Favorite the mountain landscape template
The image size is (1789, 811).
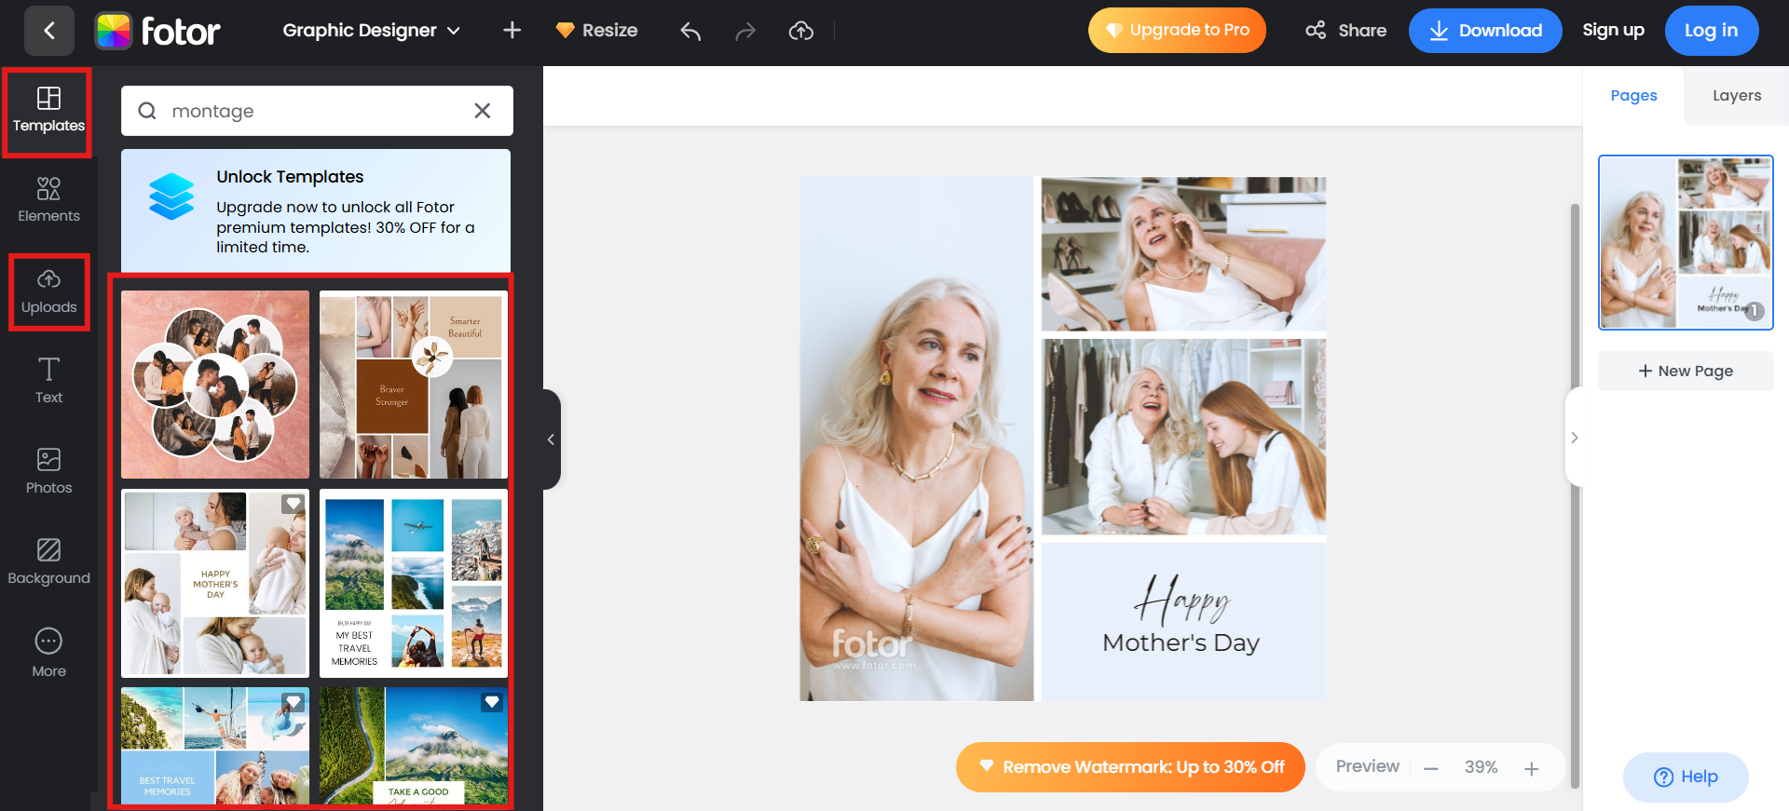pos(492,702)
